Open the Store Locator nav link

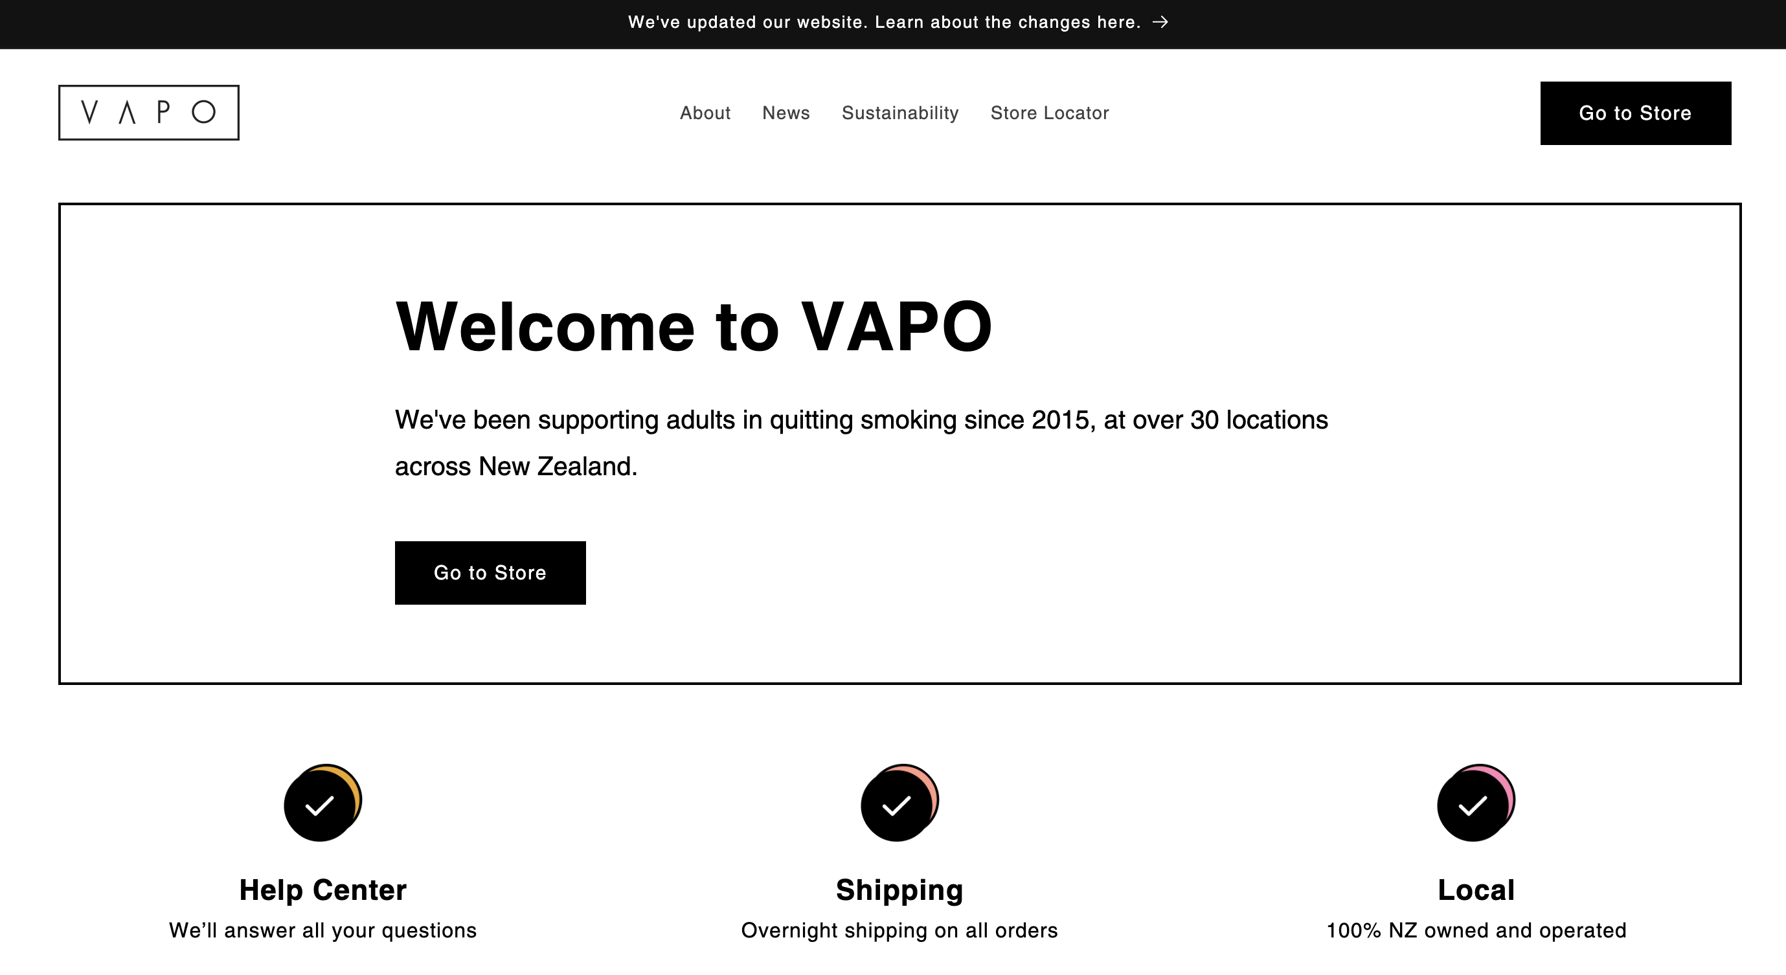[1050, 113]
